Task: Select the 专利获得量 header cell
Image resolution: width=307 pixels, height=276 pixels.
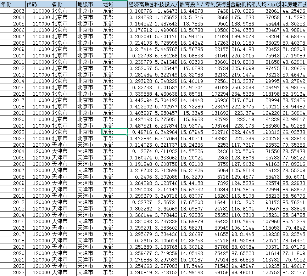Action: click(217, 4)
